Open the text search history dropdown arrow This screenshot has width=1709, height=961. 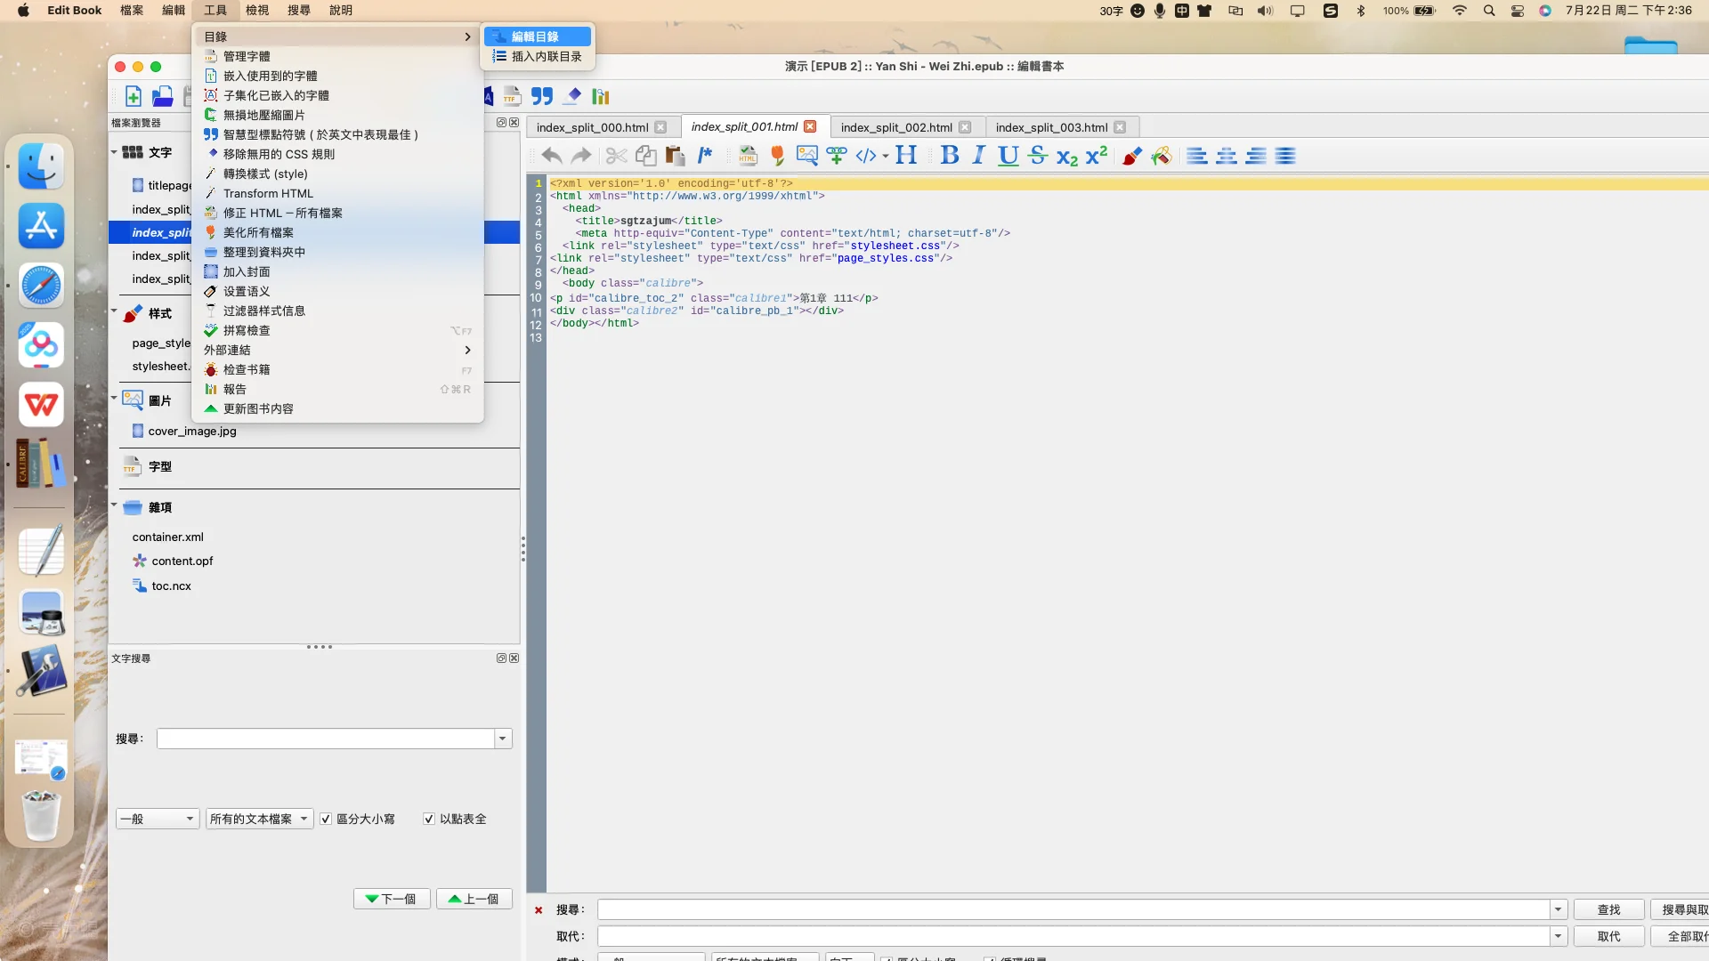click(503, 739)
